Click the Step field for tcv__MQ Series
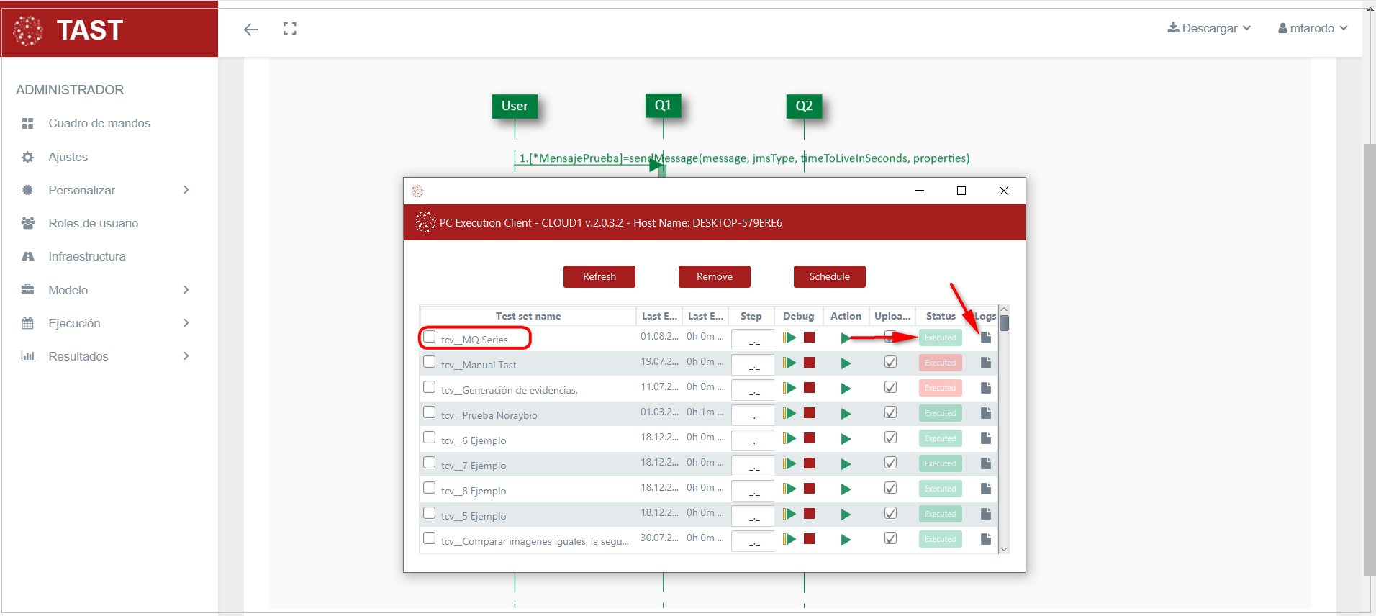Image resolution: width=1376 pixels, height=616 pixels. pos(752,339)
